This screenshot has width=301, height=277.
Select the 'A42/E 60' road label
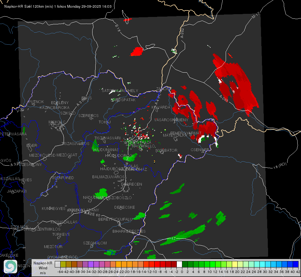pos(92,214)
